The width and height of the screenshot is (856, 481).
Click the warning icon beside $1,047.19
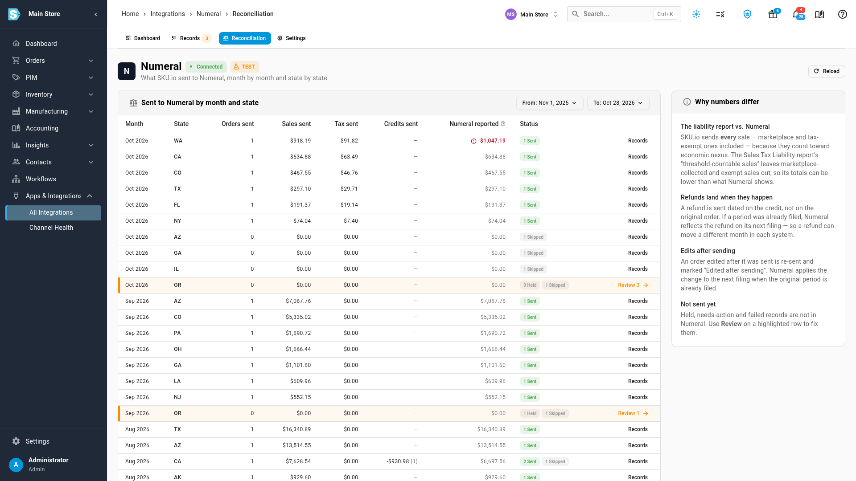(x=474, y=141)
